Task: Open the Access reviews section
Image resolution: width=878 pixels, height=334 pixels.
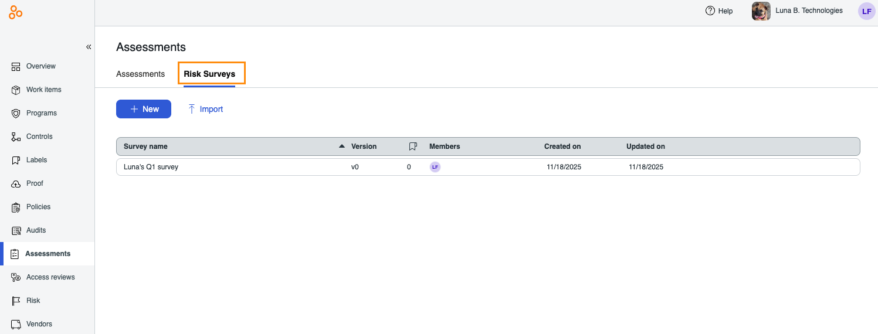Action: point(50,277)
